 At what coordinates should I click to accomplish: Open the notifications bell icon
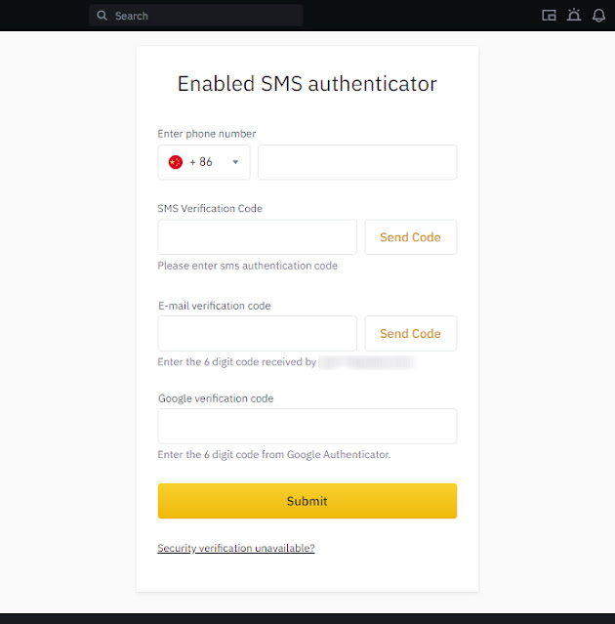pyautogui.click(x=598, y=16)
